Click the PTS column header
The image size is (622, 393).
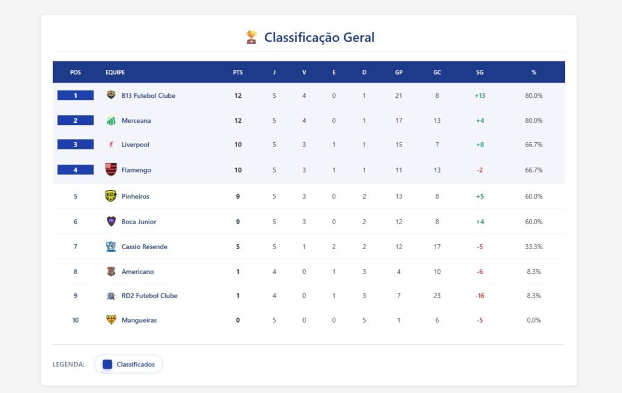[x=238, y=72]
